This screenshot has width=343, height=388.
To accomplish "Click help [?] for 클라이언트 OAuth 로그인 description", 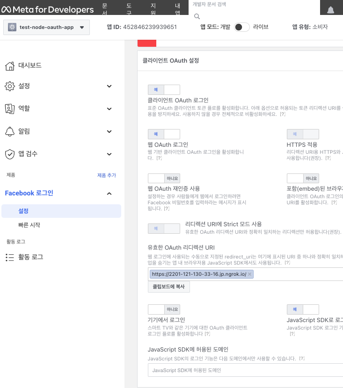I will [x=283, y=114].
